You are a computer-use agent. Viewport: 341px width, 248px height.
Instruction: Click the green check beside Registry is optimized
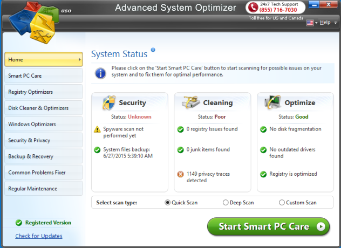click(263, 174)
